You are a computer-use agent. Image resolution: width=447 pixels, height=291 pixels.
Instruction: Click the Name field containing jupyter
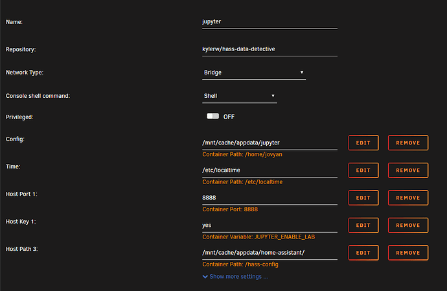[269, 21]
